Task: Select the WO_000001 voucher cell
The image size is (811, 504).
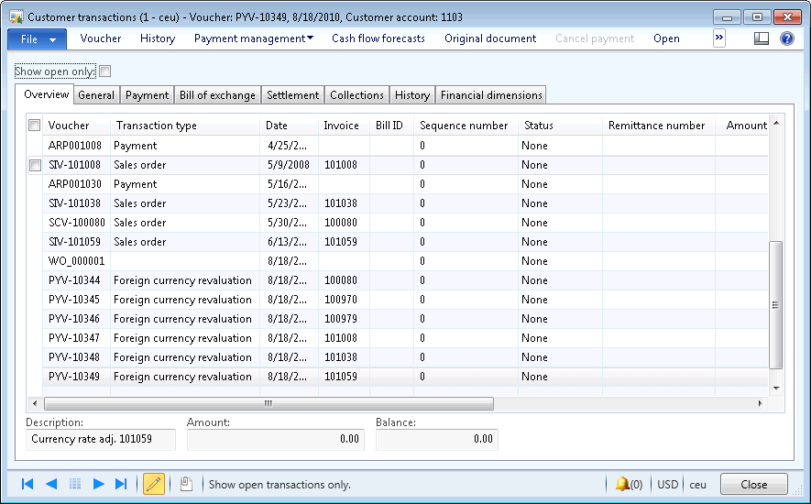Action: click(x=77, y=261)
